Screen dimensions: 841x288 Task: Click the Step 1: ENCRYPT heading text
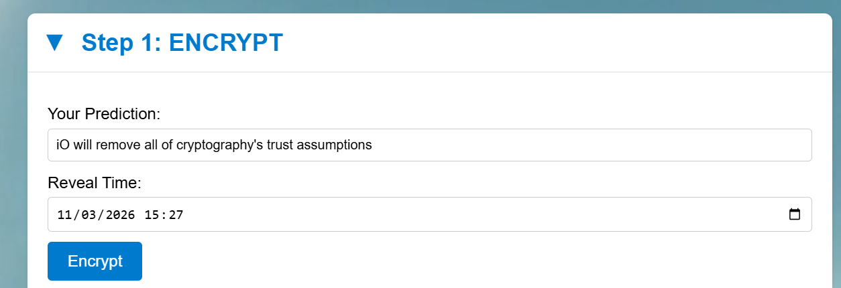182,43
